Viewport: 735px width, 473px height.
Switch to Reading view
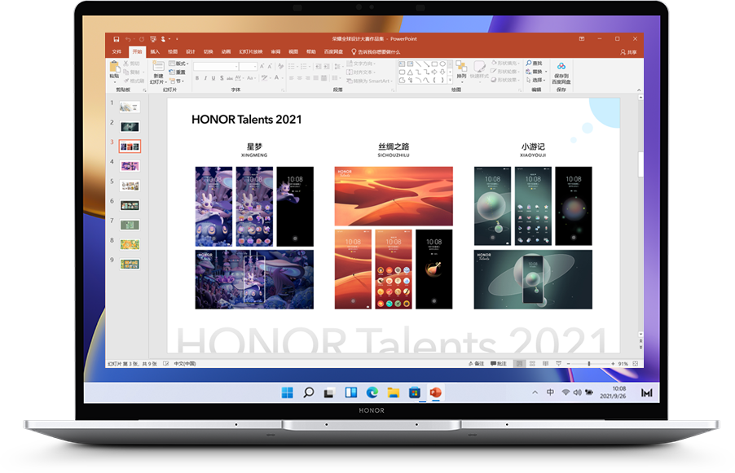546,363
